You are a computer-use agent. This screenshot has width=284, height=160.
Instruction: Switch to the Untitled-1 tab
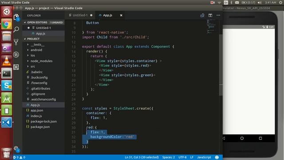pos(80,15)
